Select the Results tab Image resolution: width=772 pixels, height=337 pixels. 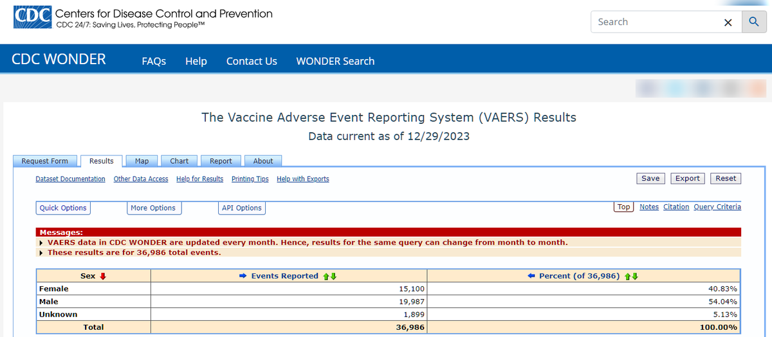click(x=102, y=161)
